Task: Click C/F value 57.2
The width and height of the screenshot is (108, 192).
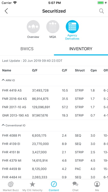Action: click(x=65, y=107)
